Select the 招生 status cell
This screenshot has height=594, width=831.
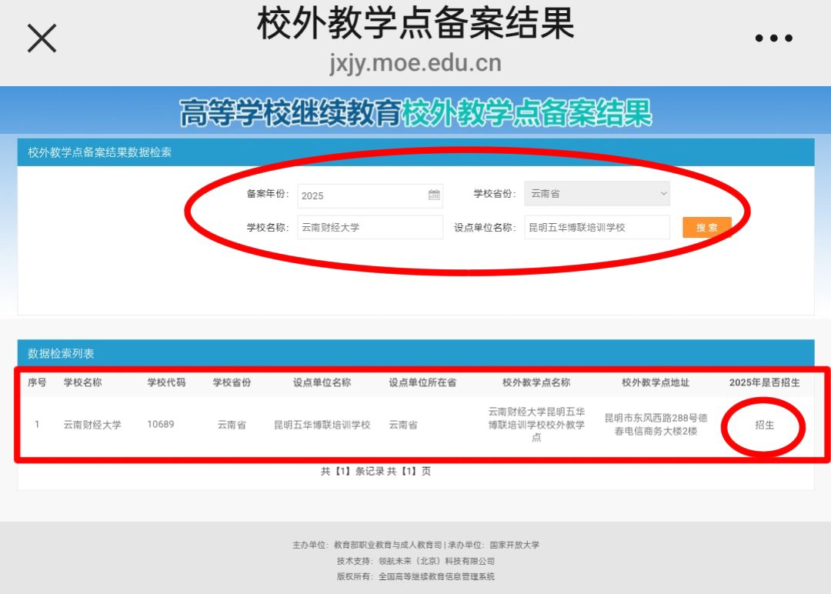pos(764,425)
